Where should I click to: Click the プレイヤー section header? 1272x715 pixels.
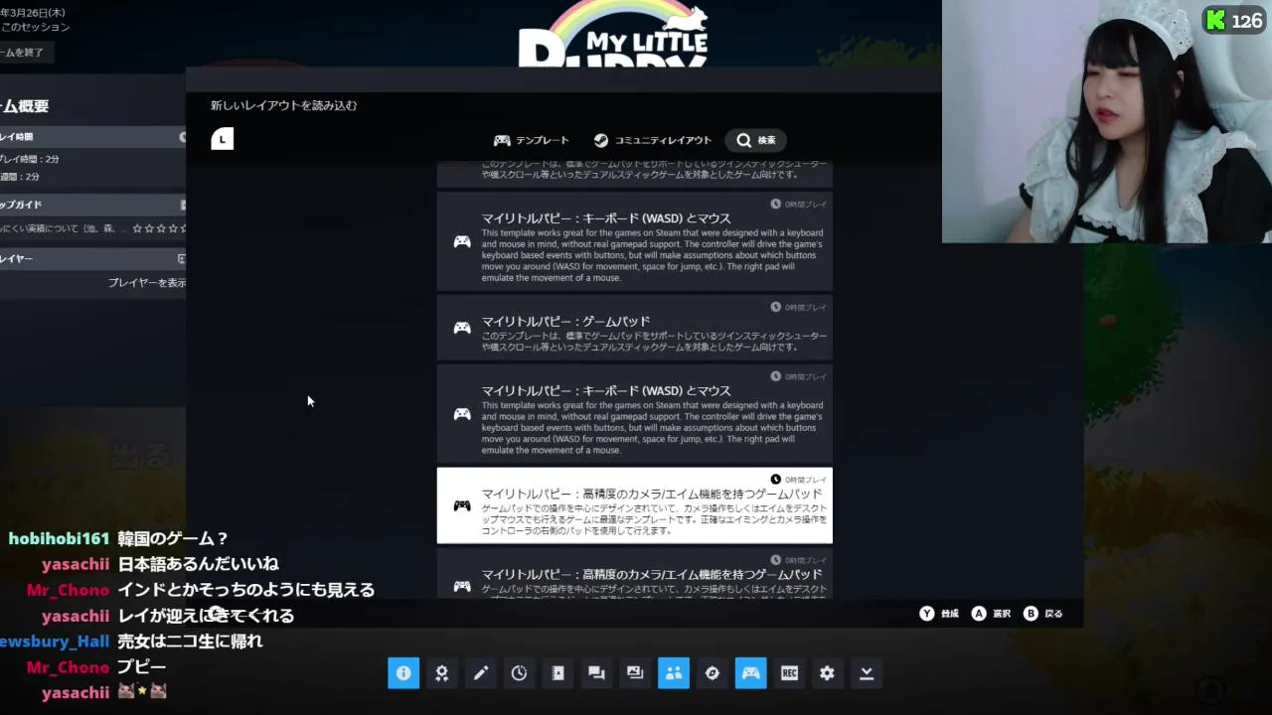coord(93,258)
